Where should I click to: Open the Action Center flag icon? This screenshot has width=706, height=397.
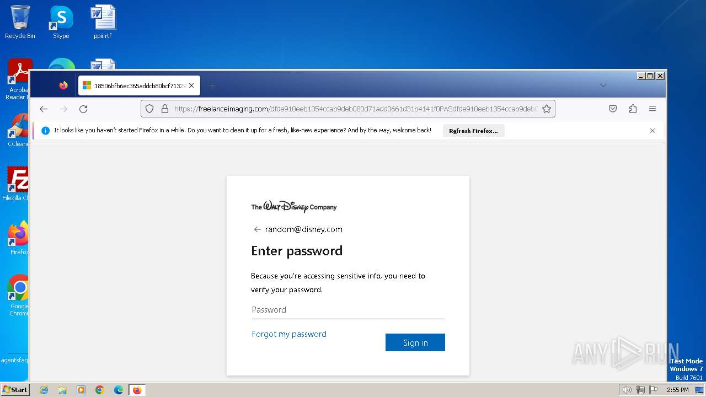click(x=654, y=390)
